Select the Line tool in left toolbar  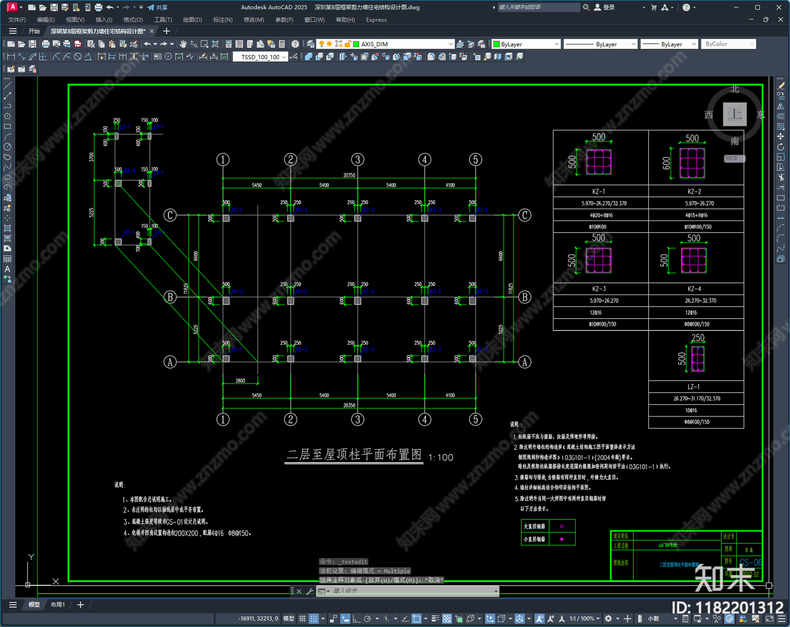[7, 86]
